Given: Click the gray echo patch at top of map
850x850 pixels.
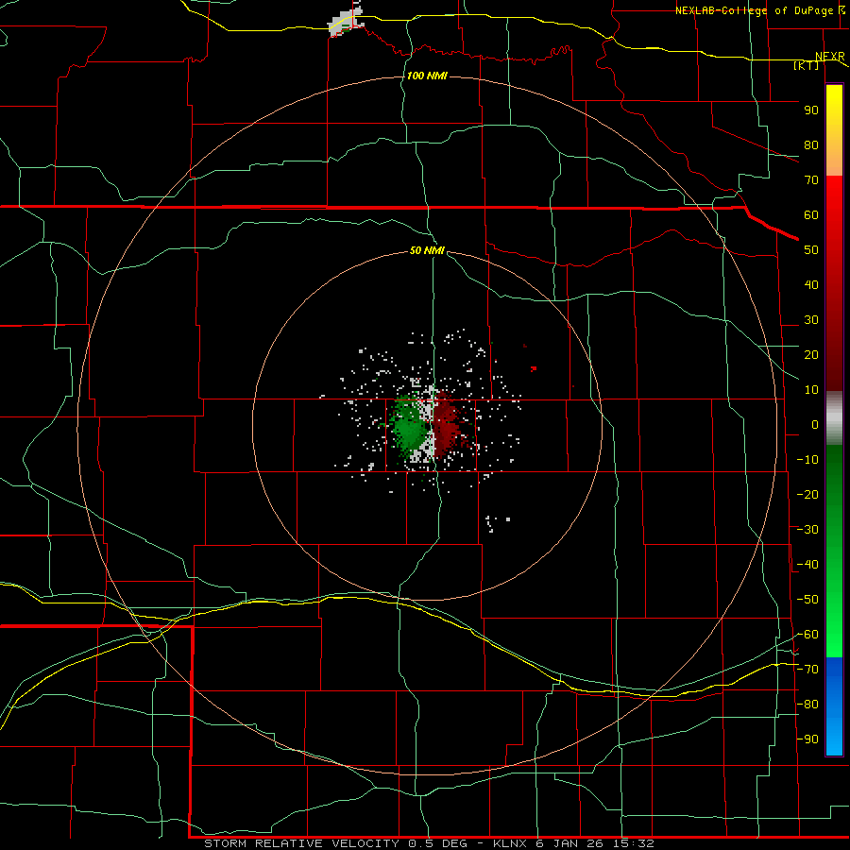Looking at the screenshot, I should (x=347, y=22).
